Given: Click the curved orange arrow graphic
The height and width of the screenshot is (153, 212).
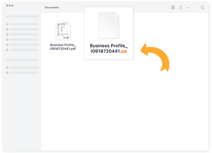Looking at the screenshot, I should tap(156, 57).
